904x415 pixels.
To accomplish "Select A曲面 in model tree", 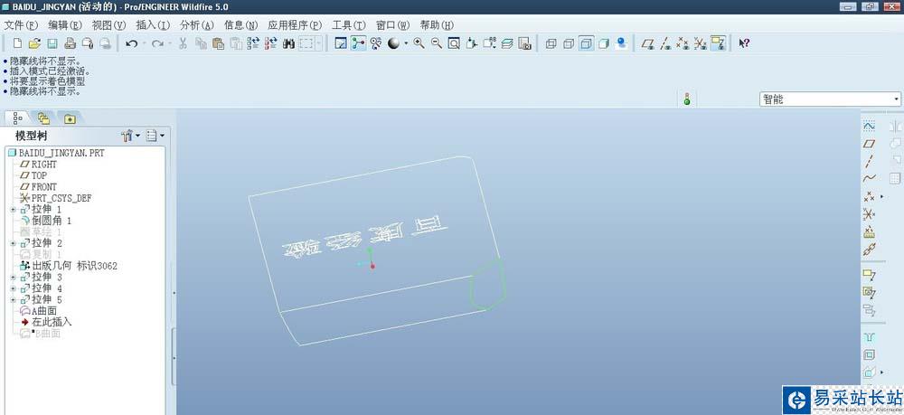I will point(38,311).
